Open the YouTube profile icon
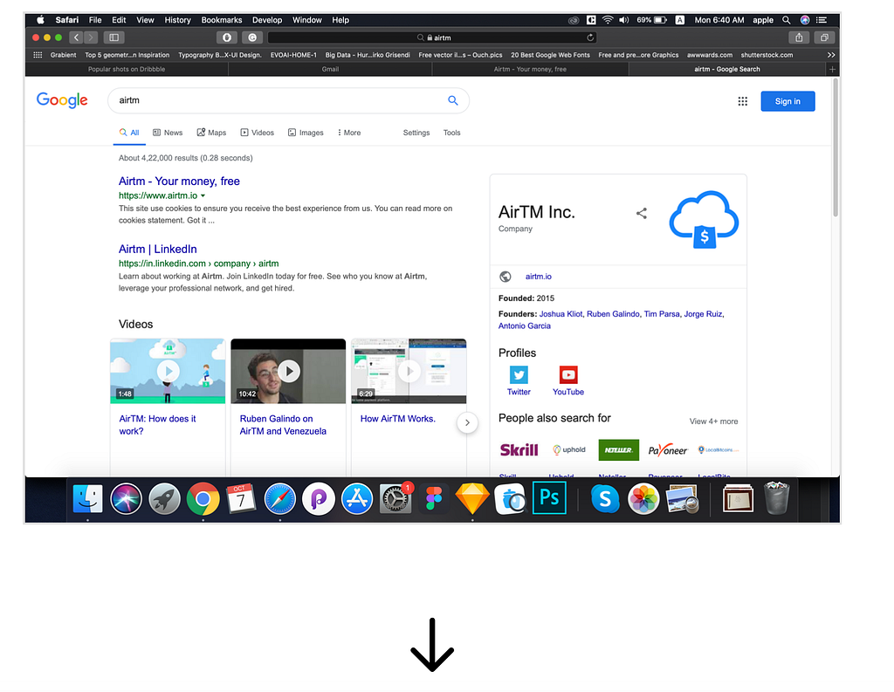Image resolution: width=894 pixels, height=692 pixels. click(x=567, y=375)
